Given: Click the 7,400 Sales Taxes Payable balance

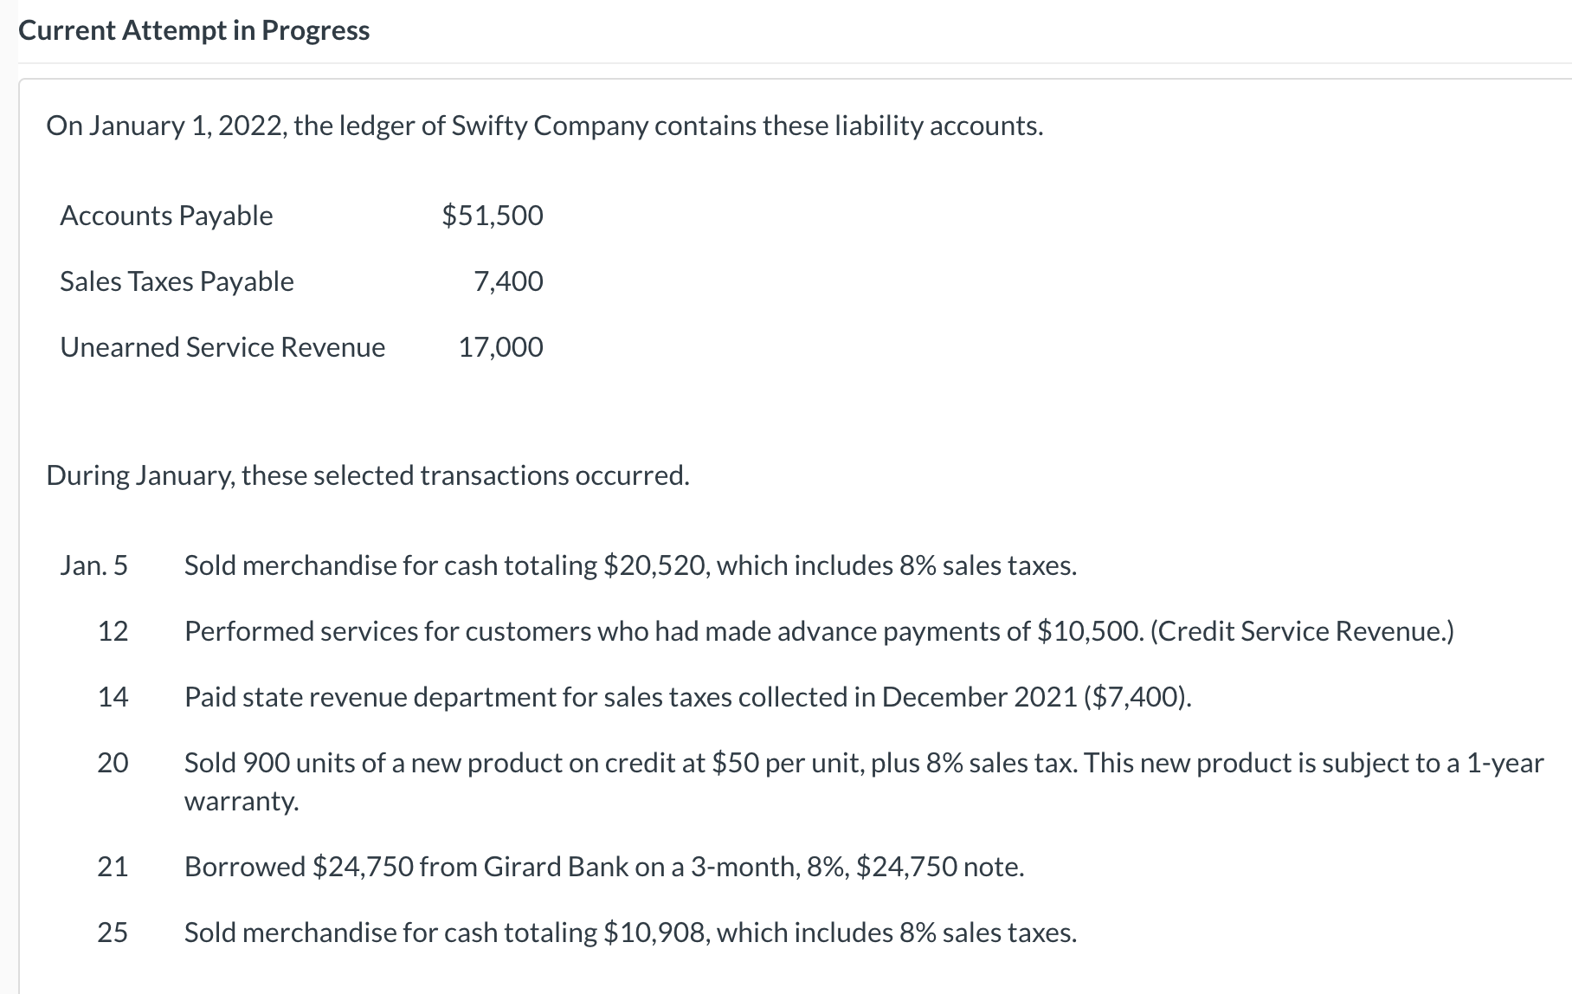Looking at the screenshot, I should tap(508, 281).
